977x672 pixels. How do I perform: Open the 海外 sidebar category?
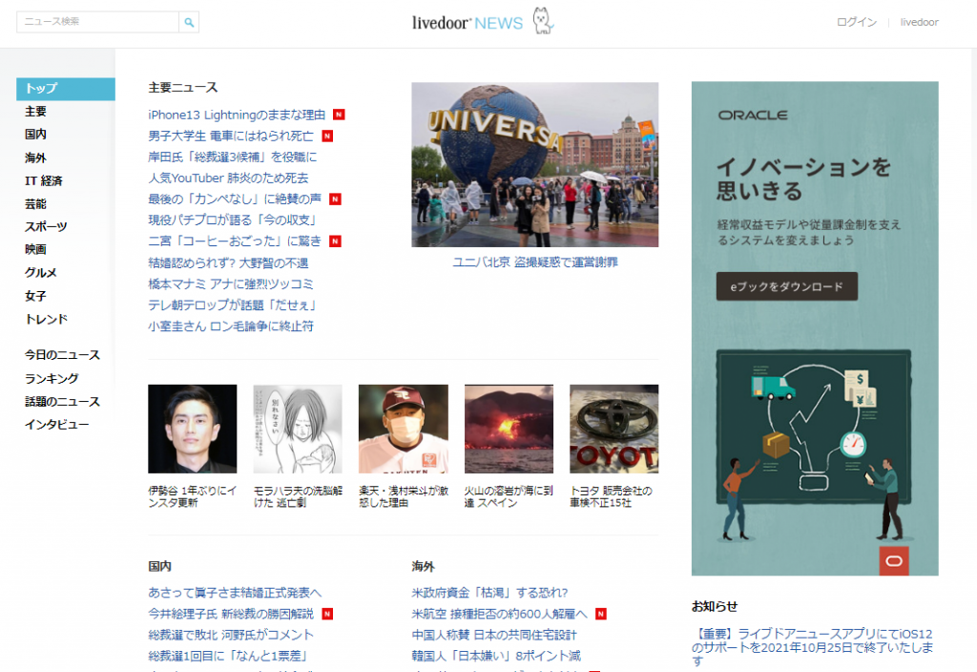tap(35, 157)
